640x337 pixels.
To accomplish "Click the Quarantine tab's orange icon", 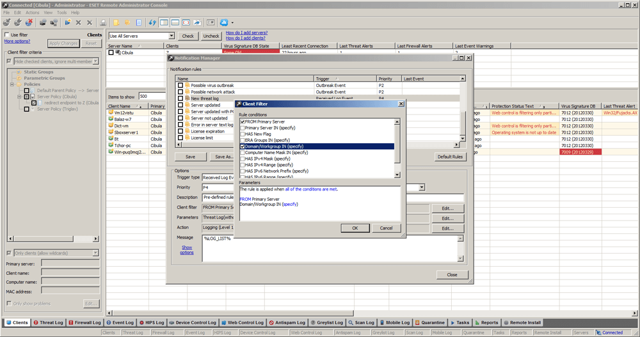I will point(417,323).
